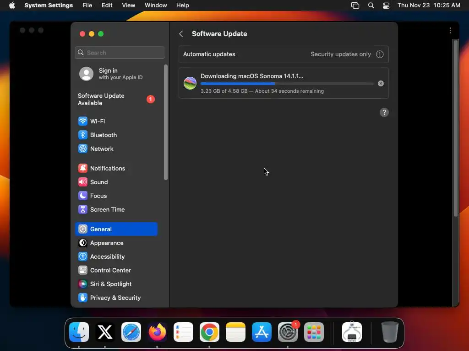Open Control Center in menu bar
This screenshot has height=351, width=469.
[386, 5]
